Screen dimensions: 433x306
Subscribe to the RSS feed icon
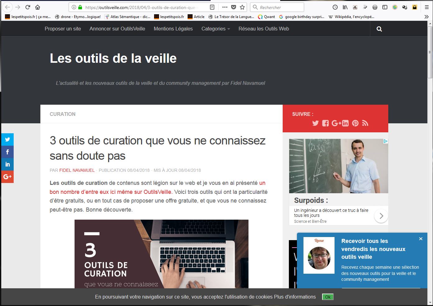365,123
